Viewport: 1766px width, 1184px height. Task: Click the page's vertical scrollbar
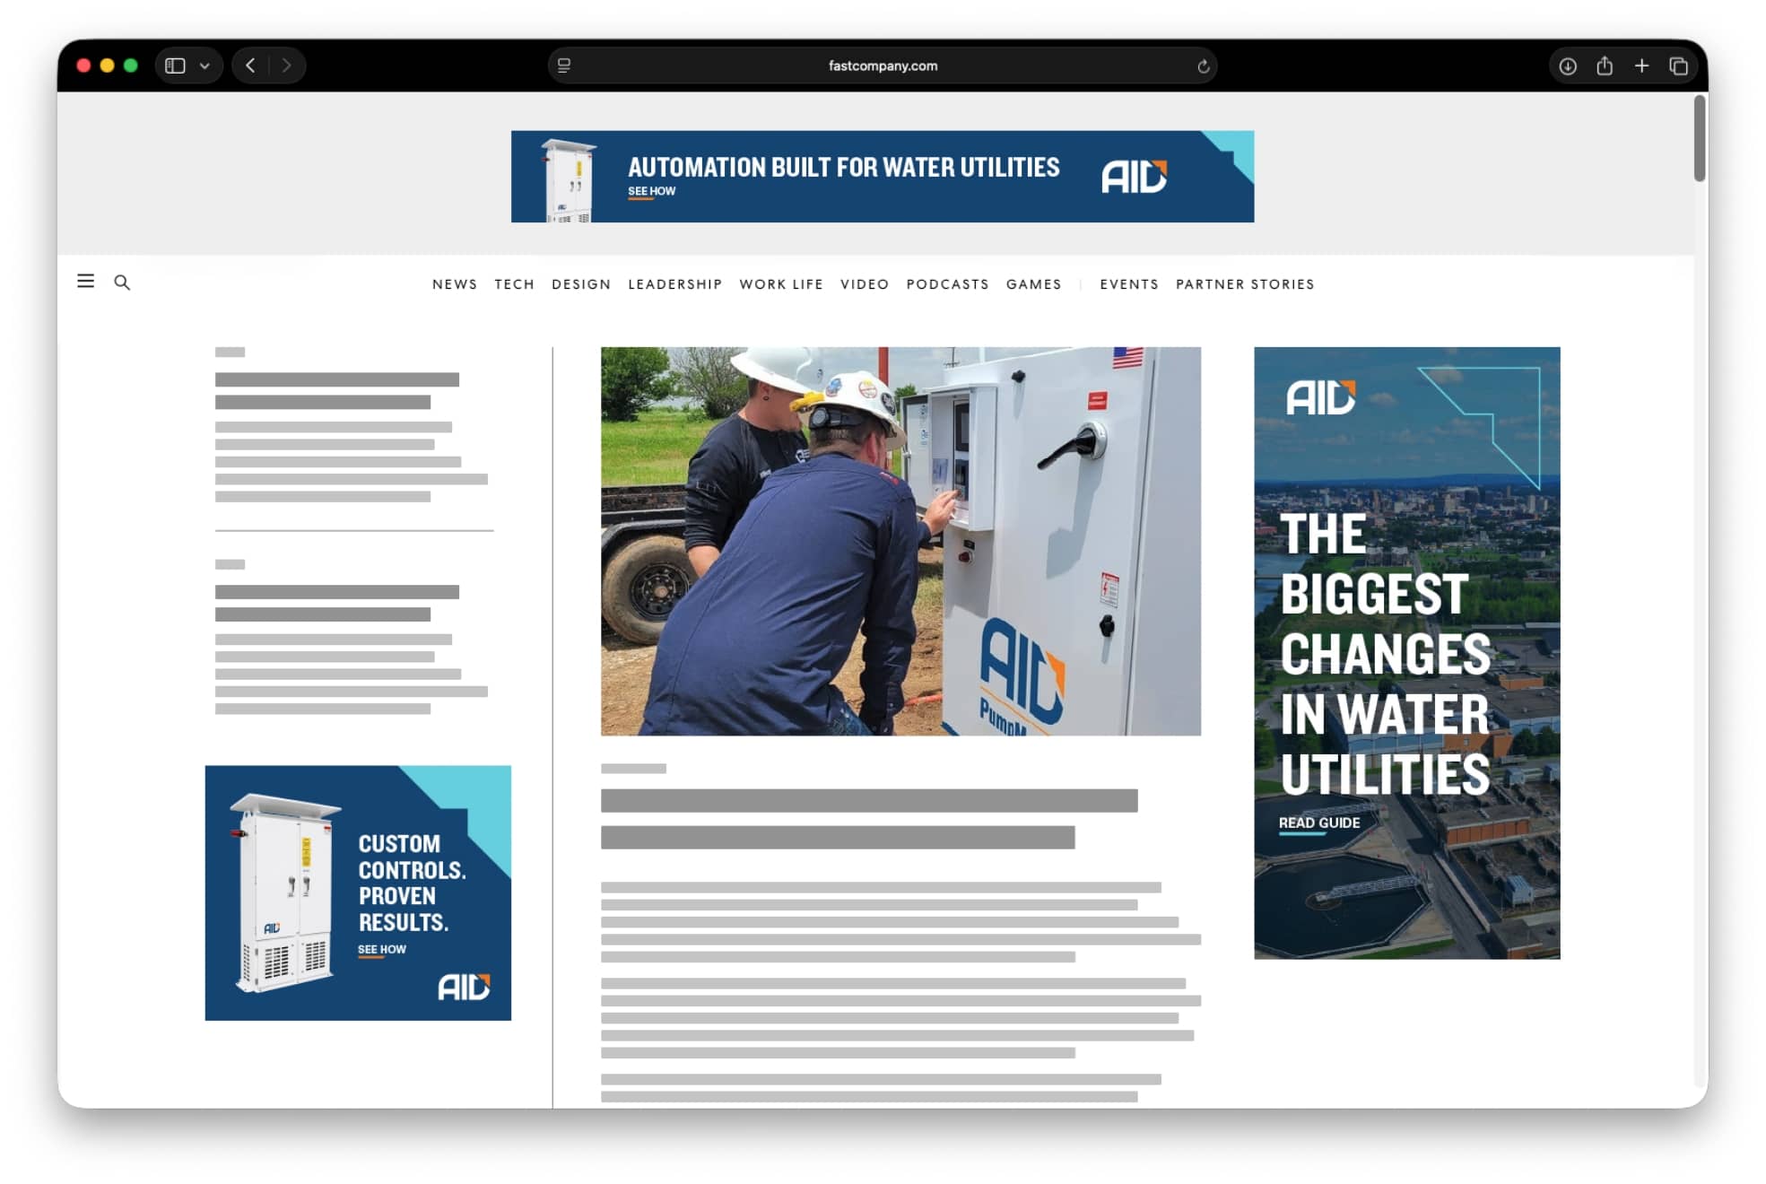coord(1700,138)
